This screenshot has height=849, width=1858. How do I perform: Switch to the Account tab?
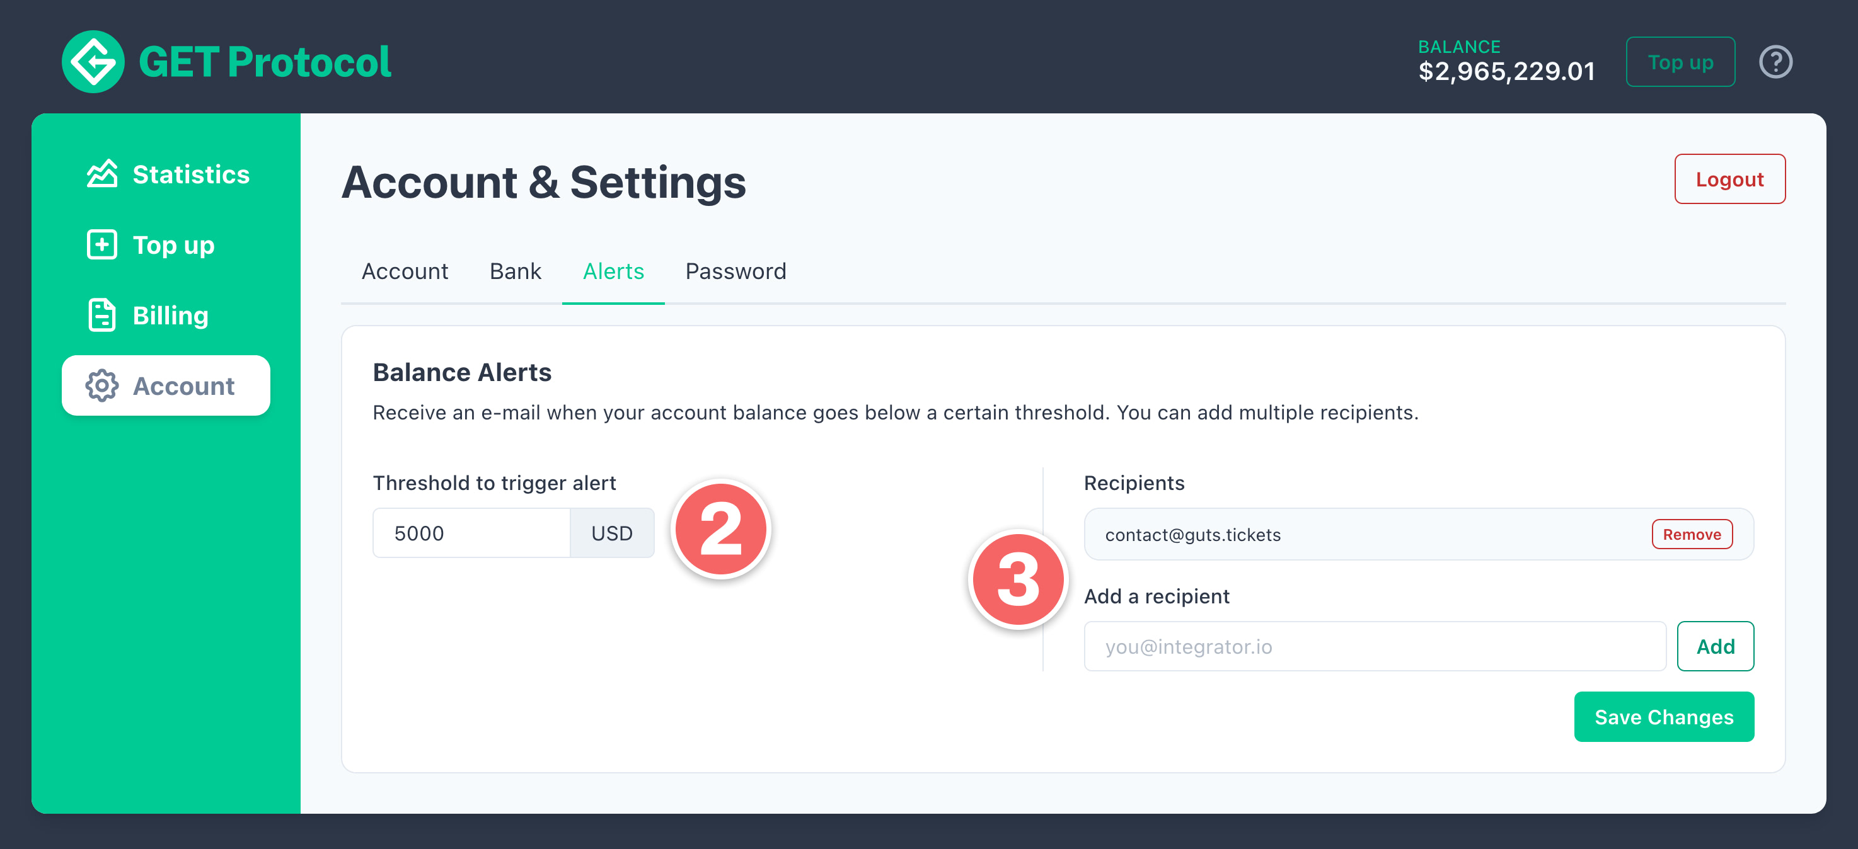click(x=405, y=271)
